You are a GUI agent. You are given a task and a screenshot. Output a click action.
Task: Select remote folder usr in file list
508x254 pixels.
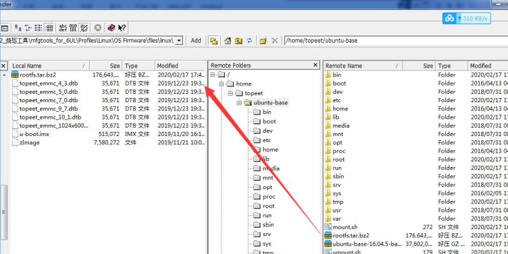[337, 211]
